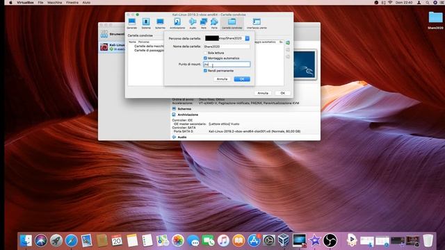Image resolution: width=445 pixels, height=250 pixels.
Task: Select Cartelle della macchina tree row
Action: (x=149, y=46)
